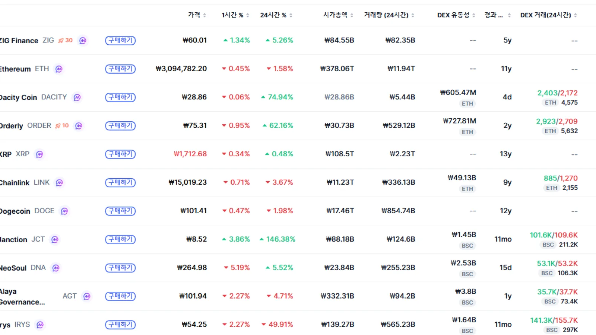Click 구매하기 button for Irys
The width and height of the screenshot is (596, 335).
(x=120, y=325)
